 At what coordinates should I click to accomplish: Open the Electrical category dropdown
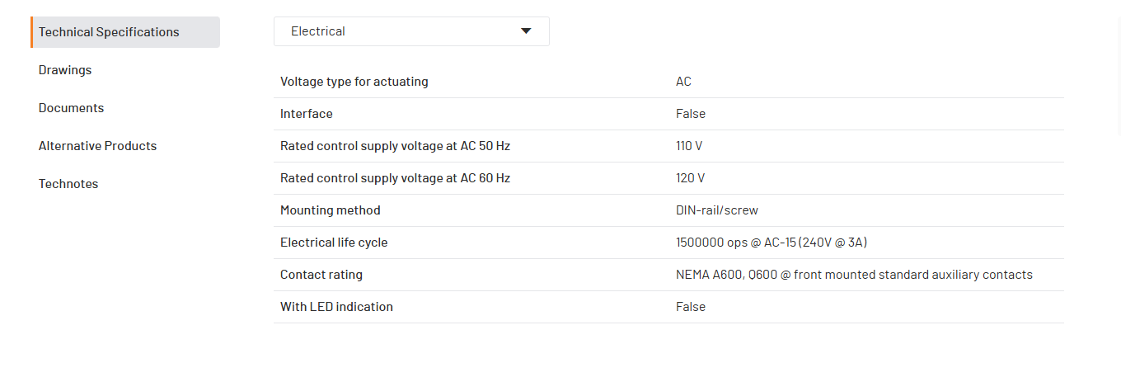point(410,31)
